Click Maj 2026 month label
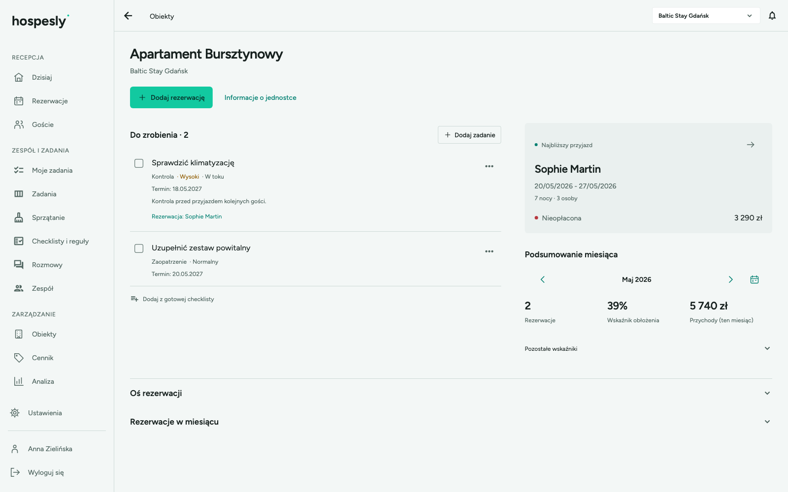 pos(636,279)
